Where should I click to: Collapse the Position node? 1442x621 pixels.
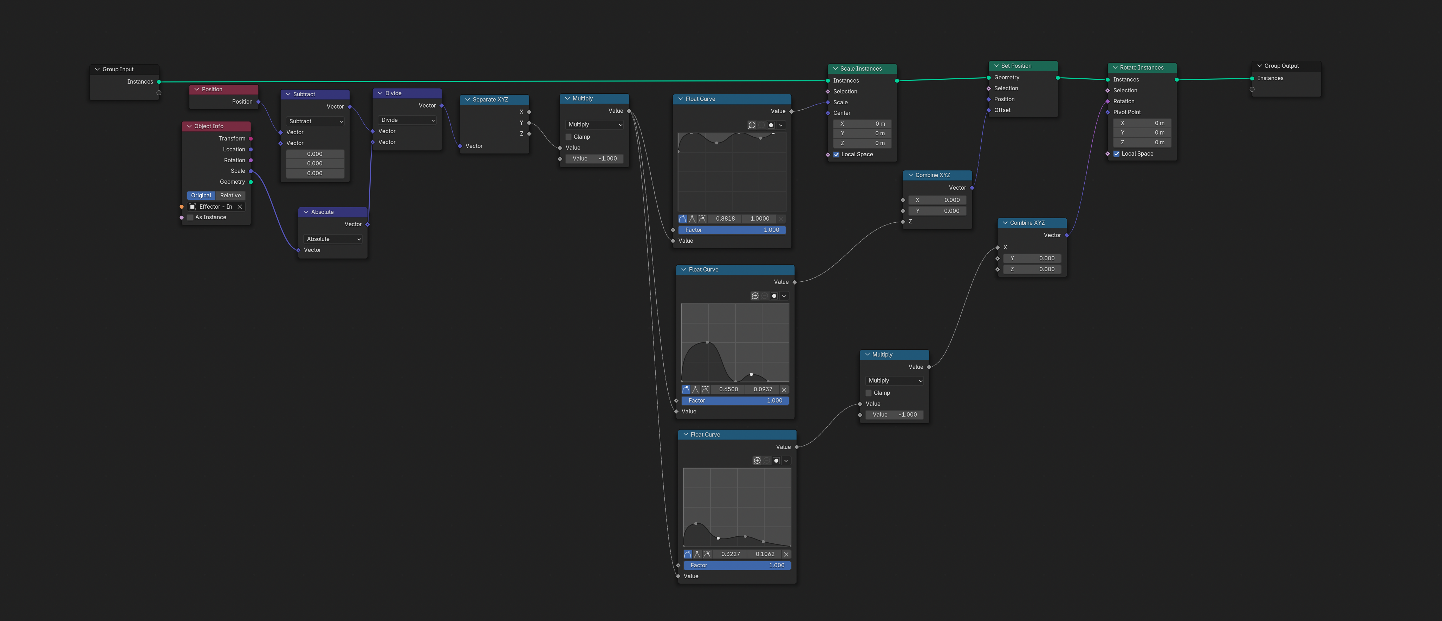point(196,90)
